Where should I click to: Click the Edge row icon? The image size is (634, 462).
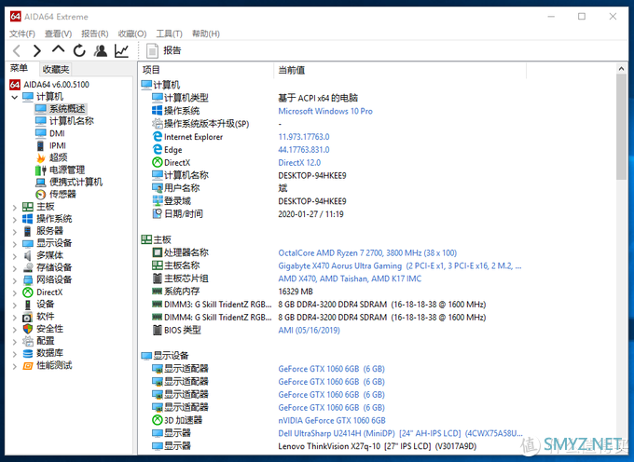[x=158, y=149]
